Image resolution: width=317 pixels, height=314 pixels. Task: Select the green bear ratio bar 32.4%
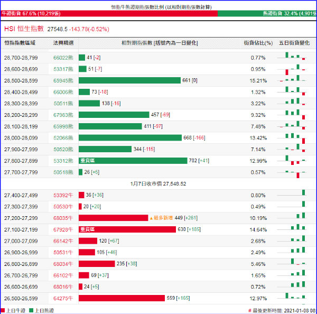(x=267, y=14)
